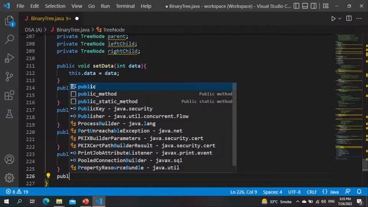Toggle the primary side bar layout icon

pos(297,6)
